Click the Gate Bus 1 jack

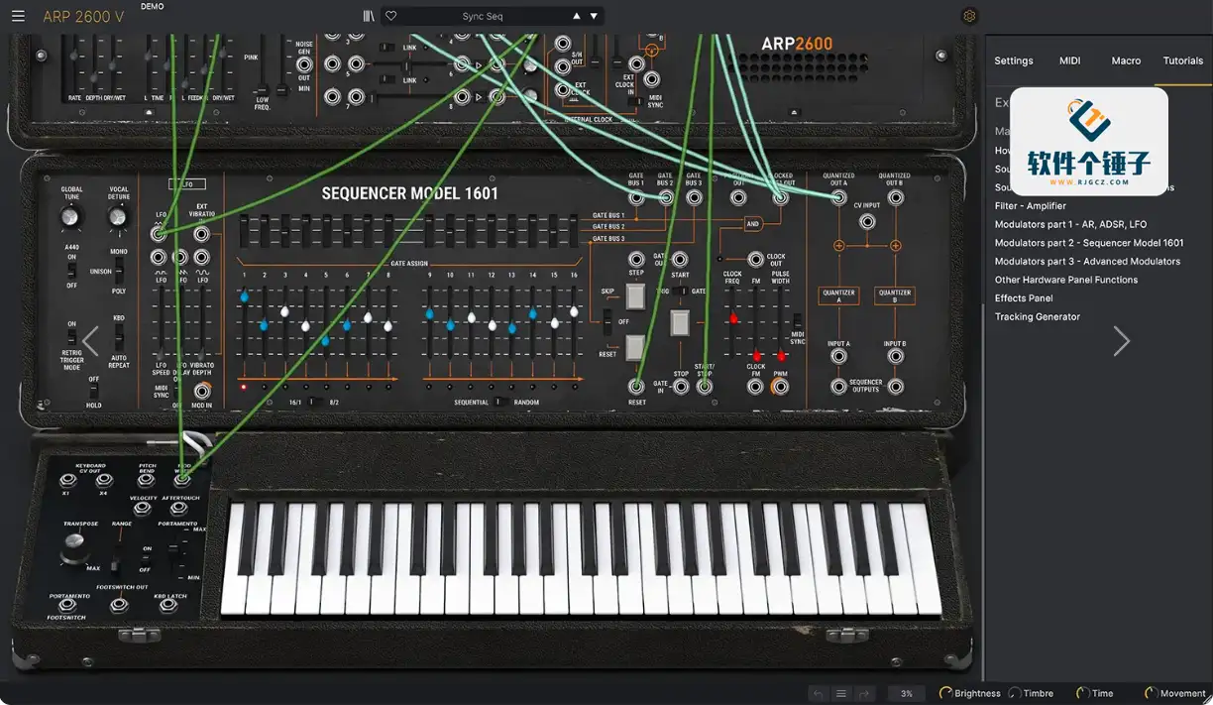pyautogui.click(x=636, y=197)
